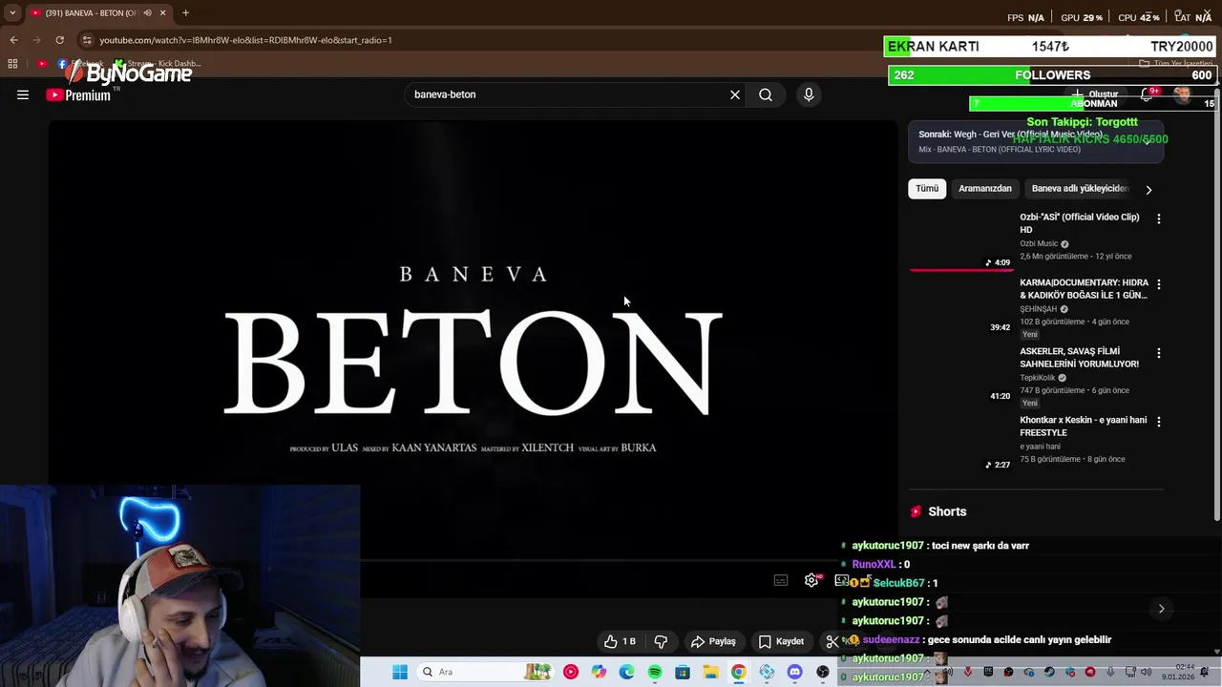Select the Aramanızdan filter chip
The width and height of the screenshot is (1222, 687).
pyautogui.click(x=984, y=188)
